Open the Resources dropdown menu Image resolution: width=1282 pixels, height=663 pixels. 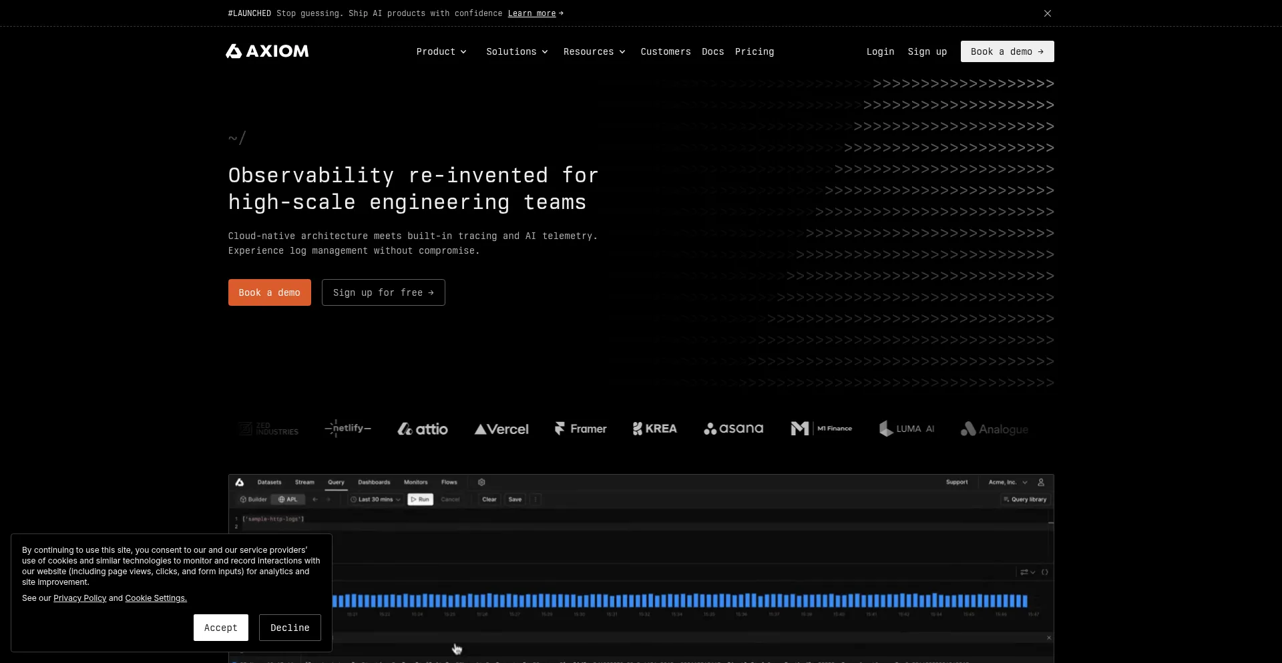tap(594, 51)
